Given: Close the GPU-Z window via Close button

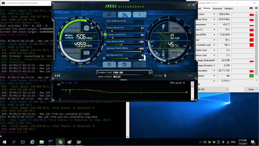Looking at the screenshot, I should point(251,89).
